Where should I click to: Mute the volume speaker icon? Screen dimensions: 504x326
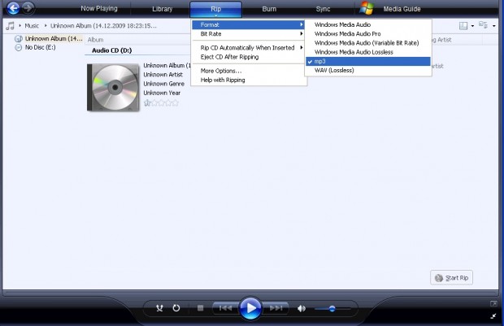tap(302, 309)
